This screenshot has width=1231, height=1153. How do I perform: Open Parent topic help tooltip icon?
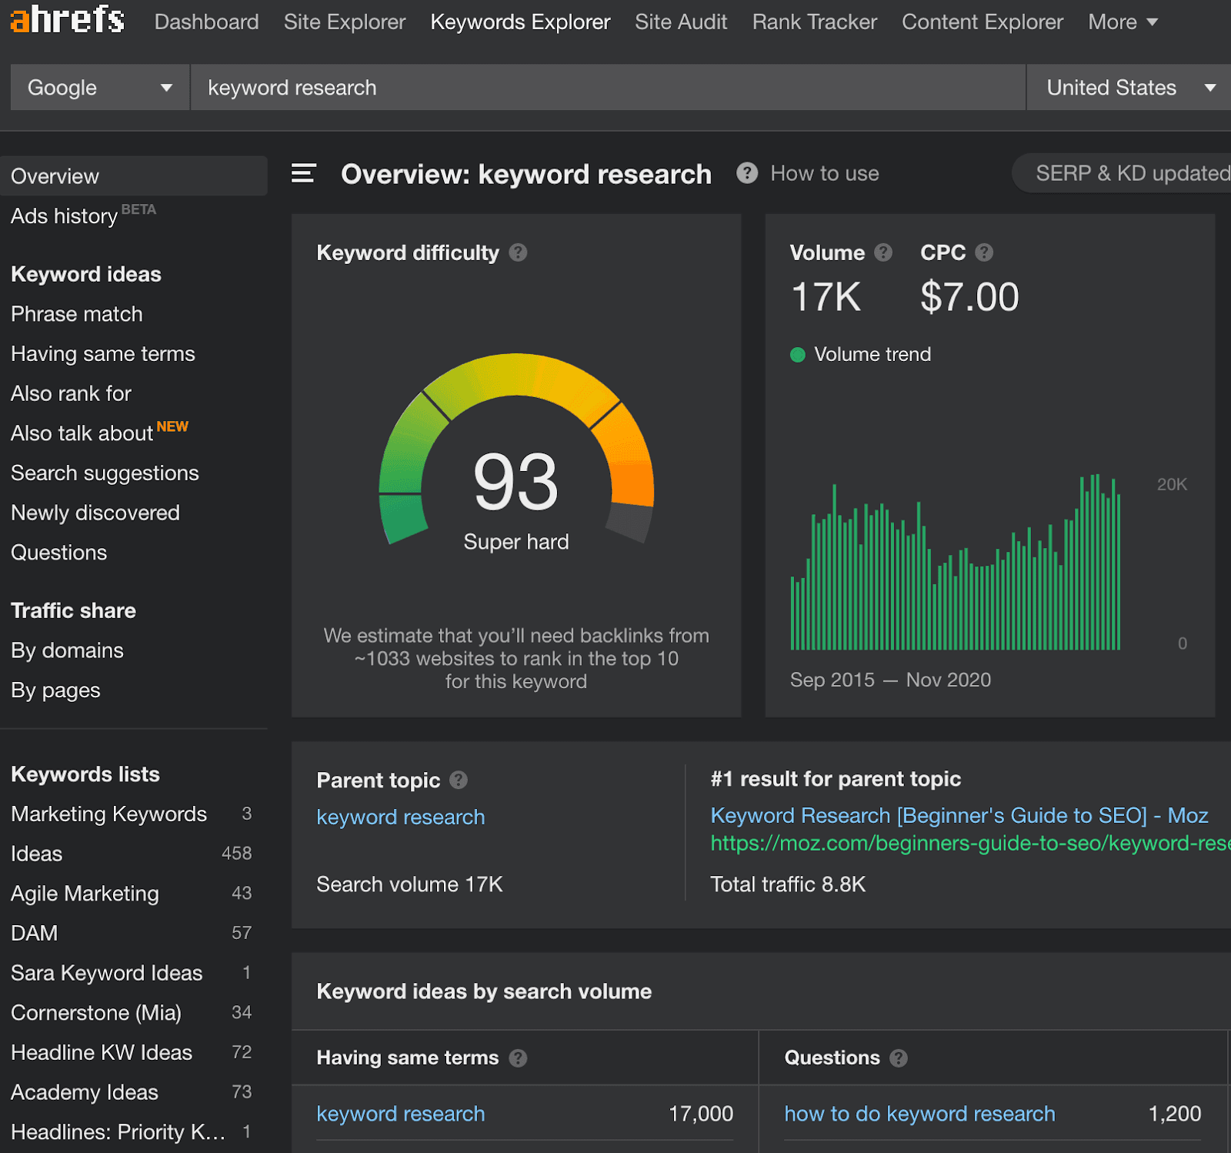point(459,780)
